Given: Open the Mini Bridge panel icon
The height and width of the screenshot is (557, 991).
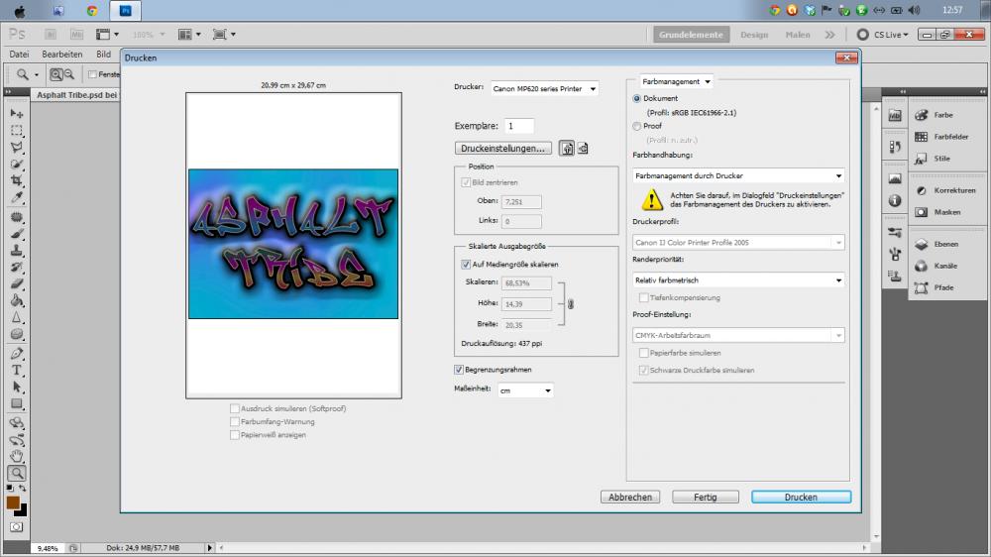Looking at the screenshot, I should tap(895, 115).
